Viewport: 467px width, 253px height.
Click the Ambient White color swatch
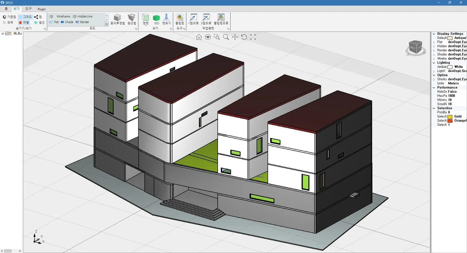(x=450, y=67)
